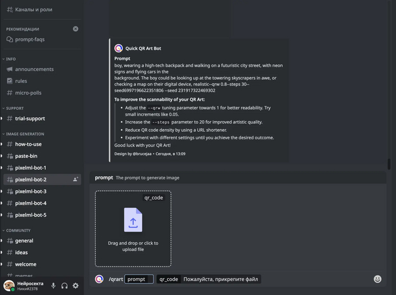This screenshot has height=295, width=396.
Task: Click the 'Drag and drop or click to upload file' text
Action: [133, 246]
